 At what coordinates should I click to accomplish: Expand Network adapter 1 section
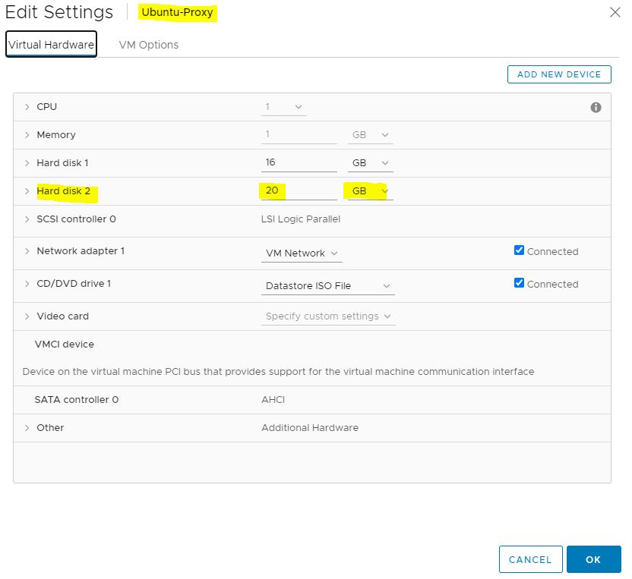coord(27,251)
